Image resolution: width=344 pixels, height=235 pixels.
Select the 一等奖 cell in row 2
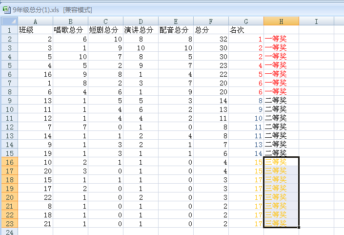tap(281, 39)
